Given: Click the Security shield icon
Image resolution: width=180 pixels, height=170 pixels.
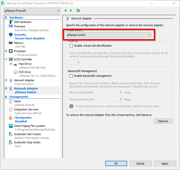Looking at the screenshot, I should (x=11, y=35).
